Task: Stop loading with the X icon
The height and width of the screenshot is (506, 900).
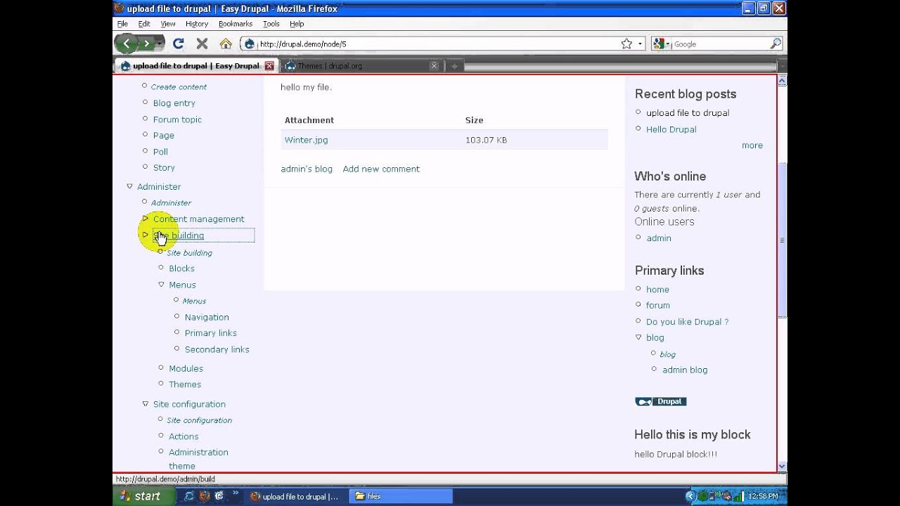Action: click(x=202, y=44)
